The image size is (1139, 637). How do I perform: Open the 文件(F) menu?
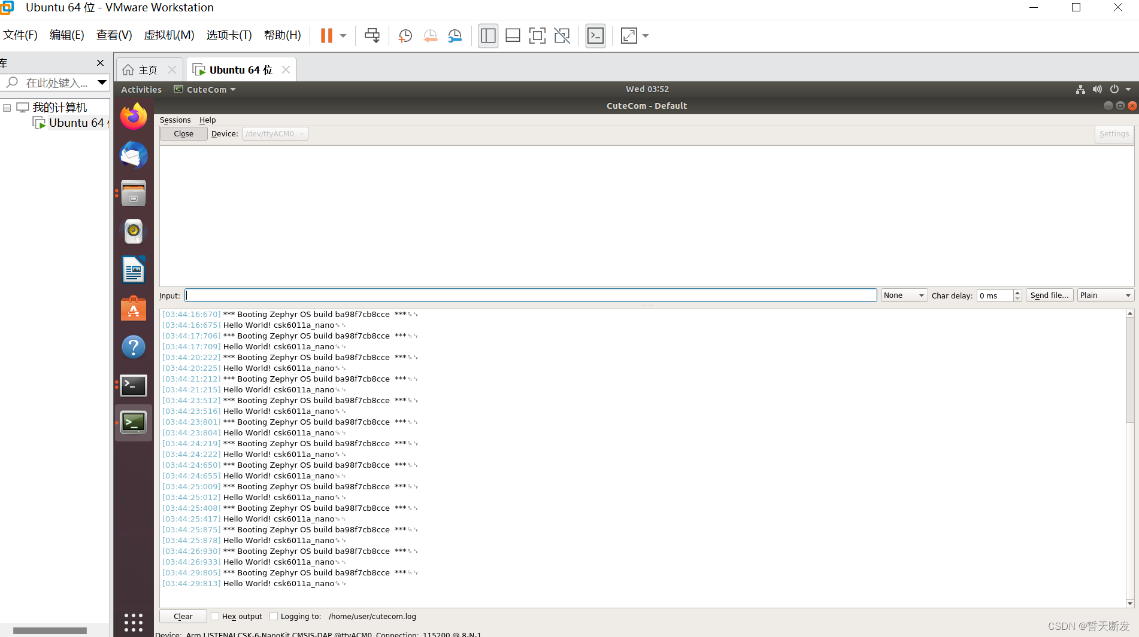click(x=20, y=35)
